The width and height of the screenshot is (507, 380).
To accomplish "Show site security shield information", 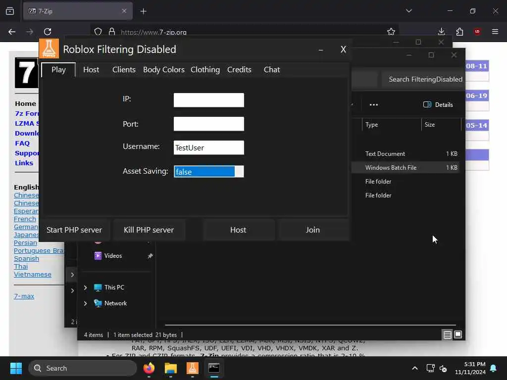I will (x=98, y=32).
